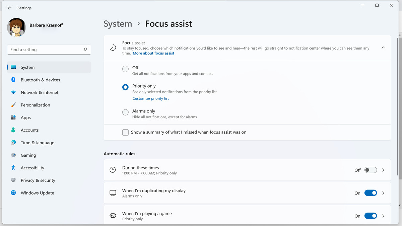Collapse the Focus assist section chevron
The height and width of the screenshot is (226, 402).
(383, 48)
